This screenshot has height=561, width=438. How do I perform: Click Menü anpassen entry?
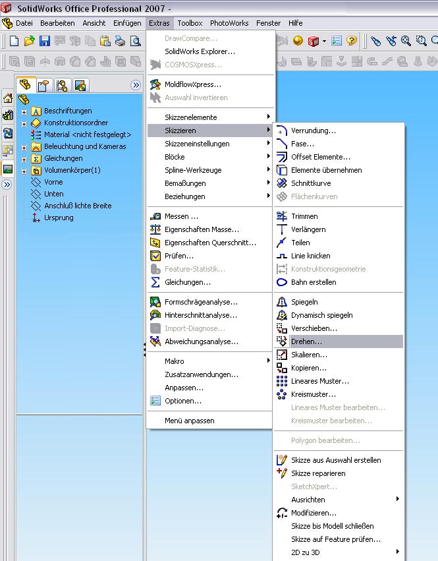click(x=211, y=421)
